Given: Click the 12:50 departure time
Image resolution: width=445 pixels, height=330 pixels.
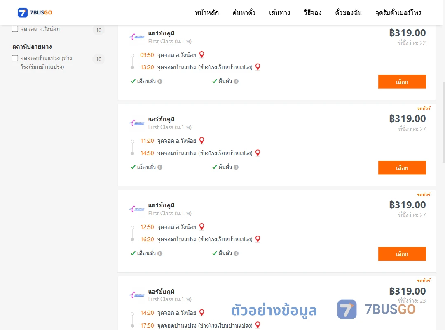Looking at the screenshot, I should point(147,227).
